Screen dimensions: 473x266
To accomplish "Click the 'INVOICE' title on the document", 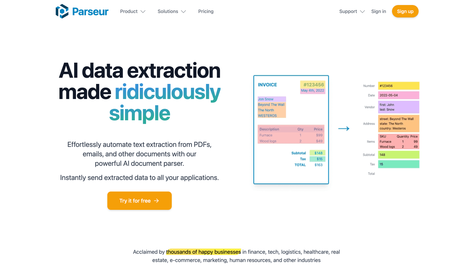I will 267,85.
